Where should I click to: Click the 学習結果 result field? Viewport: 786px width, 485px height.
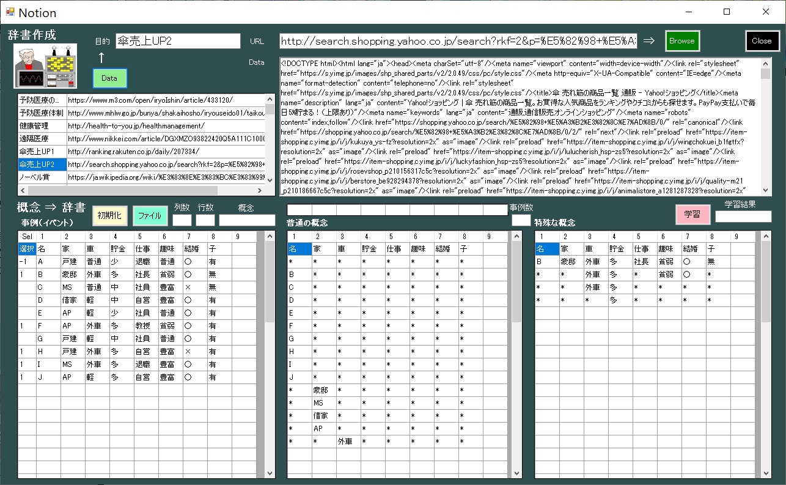[x=743, y=217]
